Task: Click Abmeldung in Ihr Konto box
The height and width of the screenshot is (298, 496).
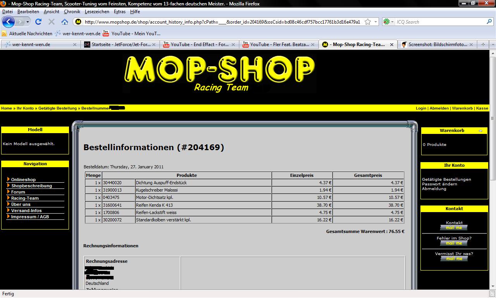Action: pyautogui.click(x=434, y=189)
